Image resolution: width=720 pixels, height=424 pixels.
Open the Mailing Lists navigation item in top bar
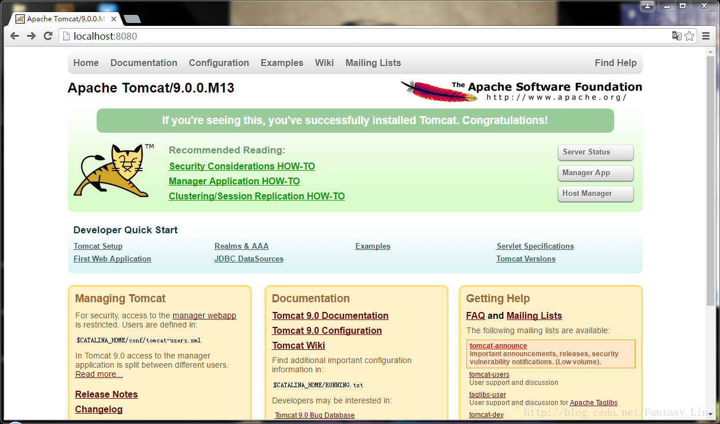pos(373,63)
